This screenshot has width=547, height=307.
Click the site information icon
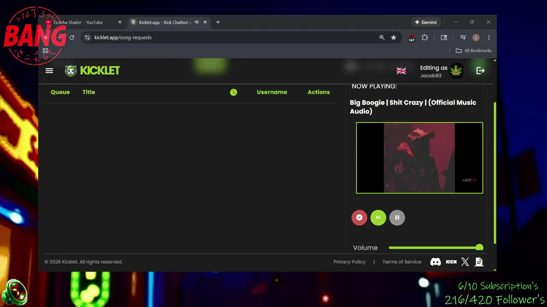87,38
